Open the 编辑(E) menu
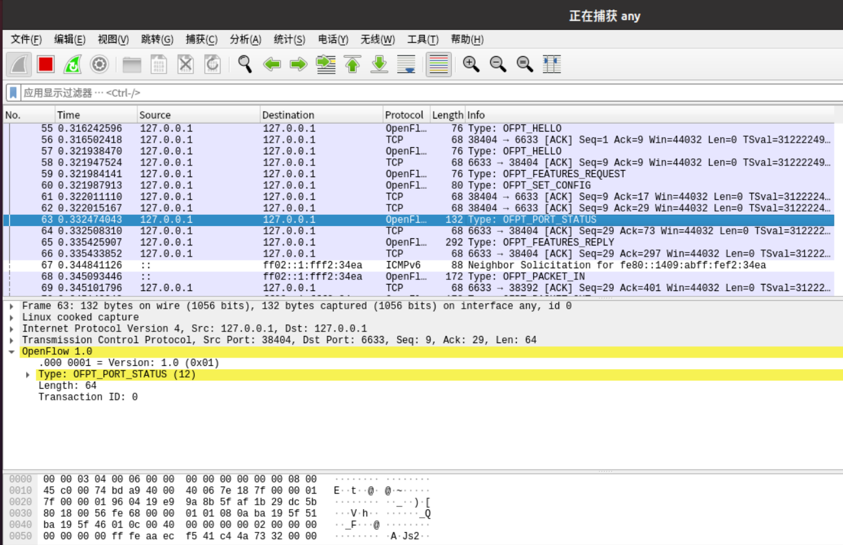This screenshot has height=545, width=843. tap(70, 39)
